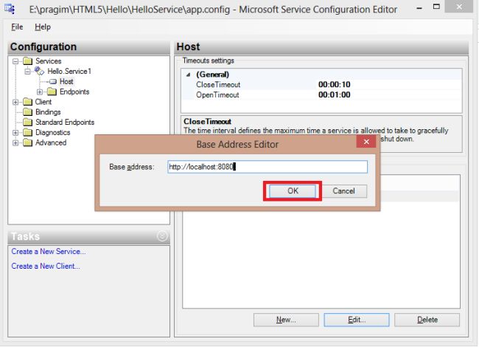Viewport: 479px width, 347px height.
Task: Focus the Base address input field
Action: [x=268, y=167]
